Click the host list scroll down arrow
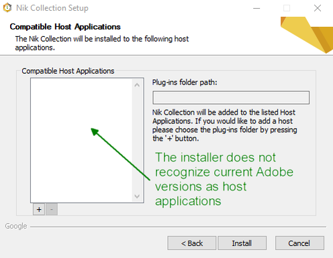This screenshot has width=333, height=258. [137, 196]
